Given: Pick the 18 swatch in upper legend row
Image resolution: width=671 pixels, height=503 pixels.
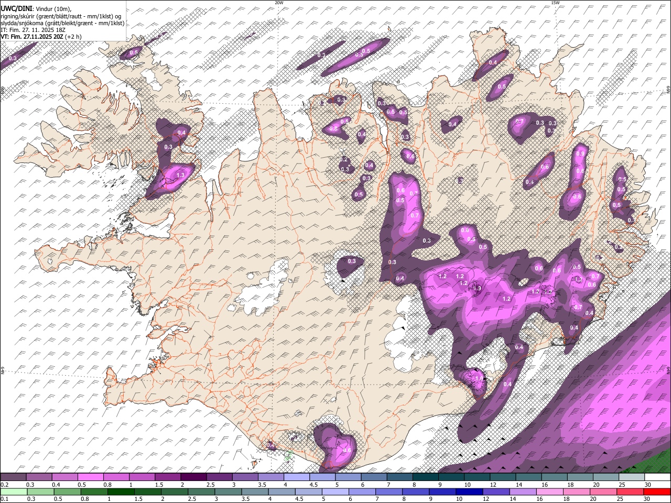Looking at the screenshot, I should (580, 477).
